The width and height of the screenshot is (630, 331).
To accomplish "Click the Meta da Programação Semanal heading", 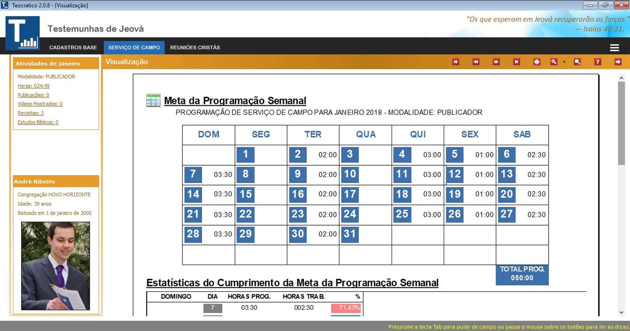I will (235, 101).
